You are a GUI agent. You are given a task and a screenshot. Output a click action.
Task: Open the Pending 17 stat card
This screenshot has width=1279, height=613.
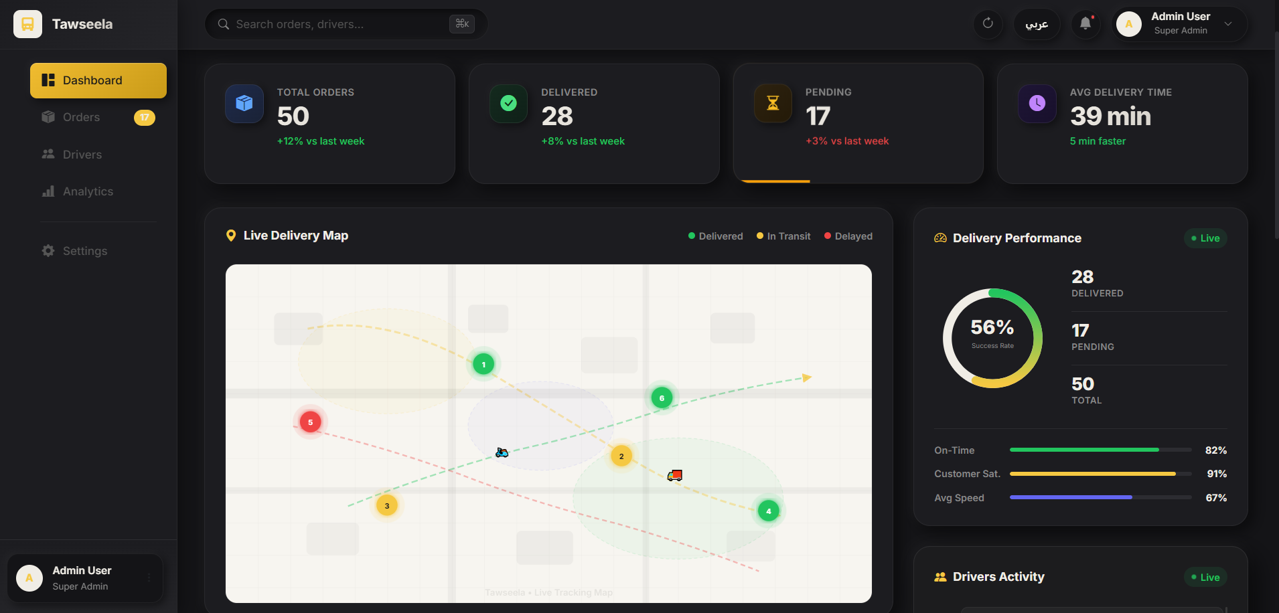[858, 124]
